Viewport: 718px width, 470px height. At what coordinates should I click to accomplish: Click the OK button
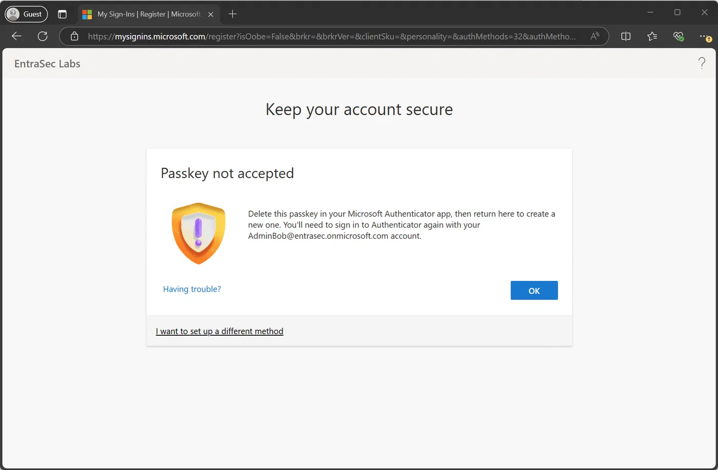point(534,291)
